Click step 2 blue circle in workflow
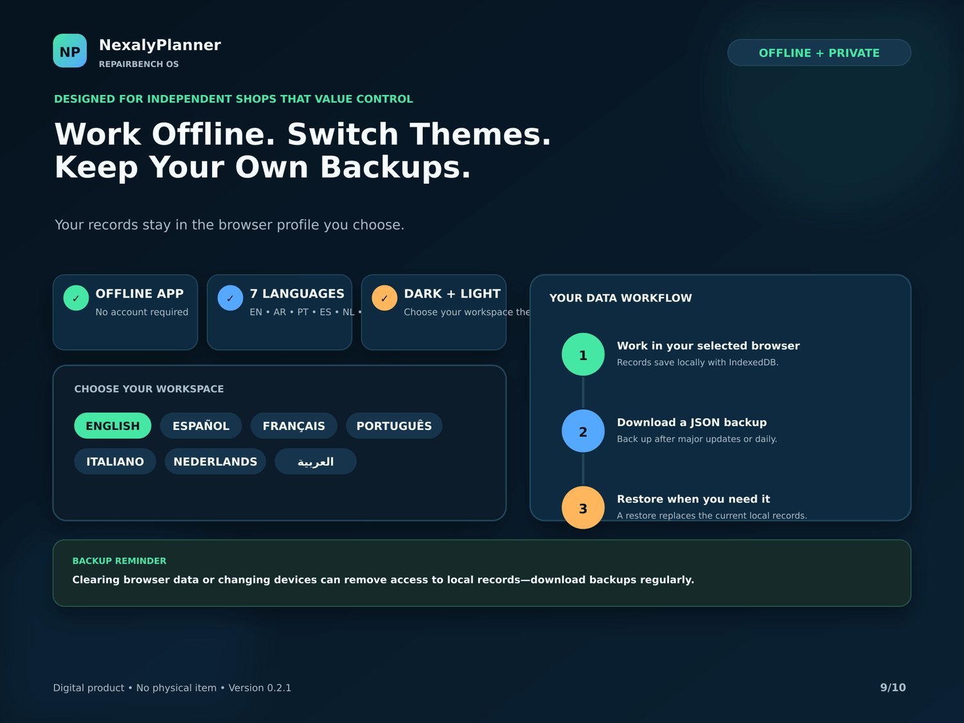The width and height of the screenshot is (964, 723). click(x=583, y=431)
